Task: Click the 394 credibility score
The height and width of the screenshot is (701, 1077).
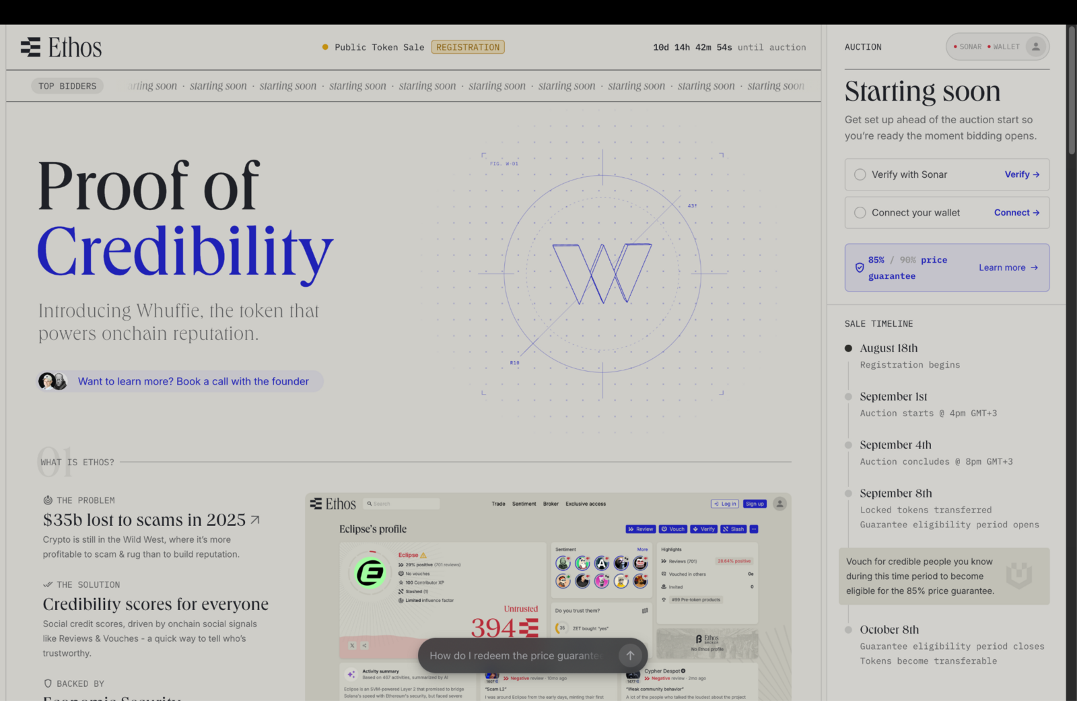Action: [x=493, y=628]
